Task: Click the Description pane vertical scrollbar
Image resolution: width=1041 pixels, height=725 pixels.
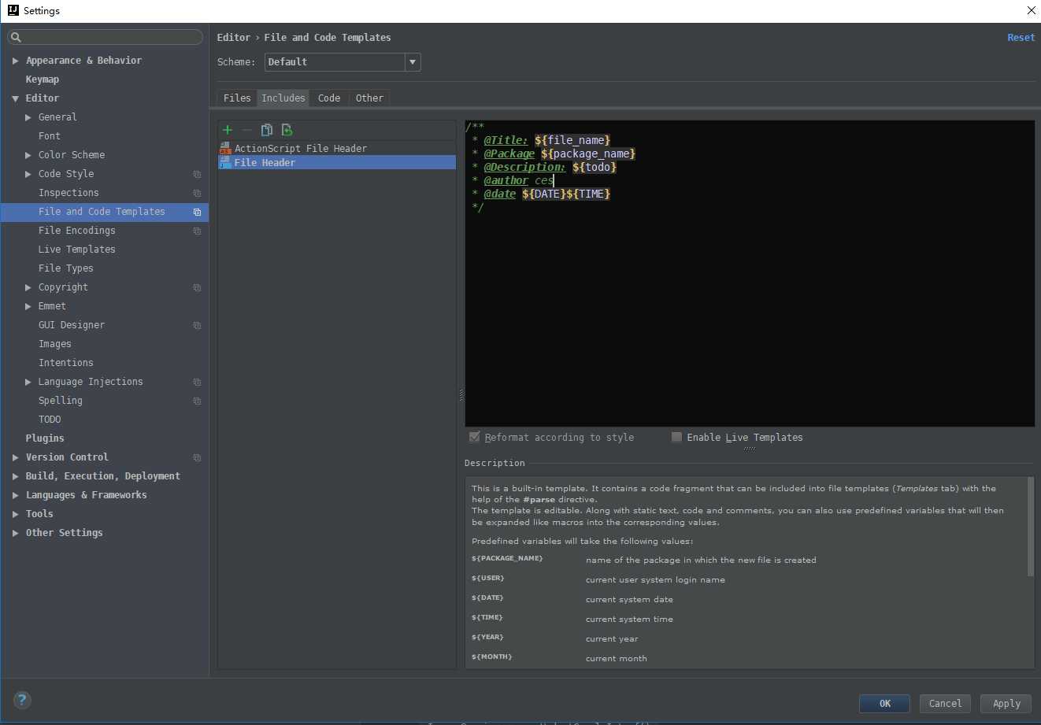Action: (1030, 527)
